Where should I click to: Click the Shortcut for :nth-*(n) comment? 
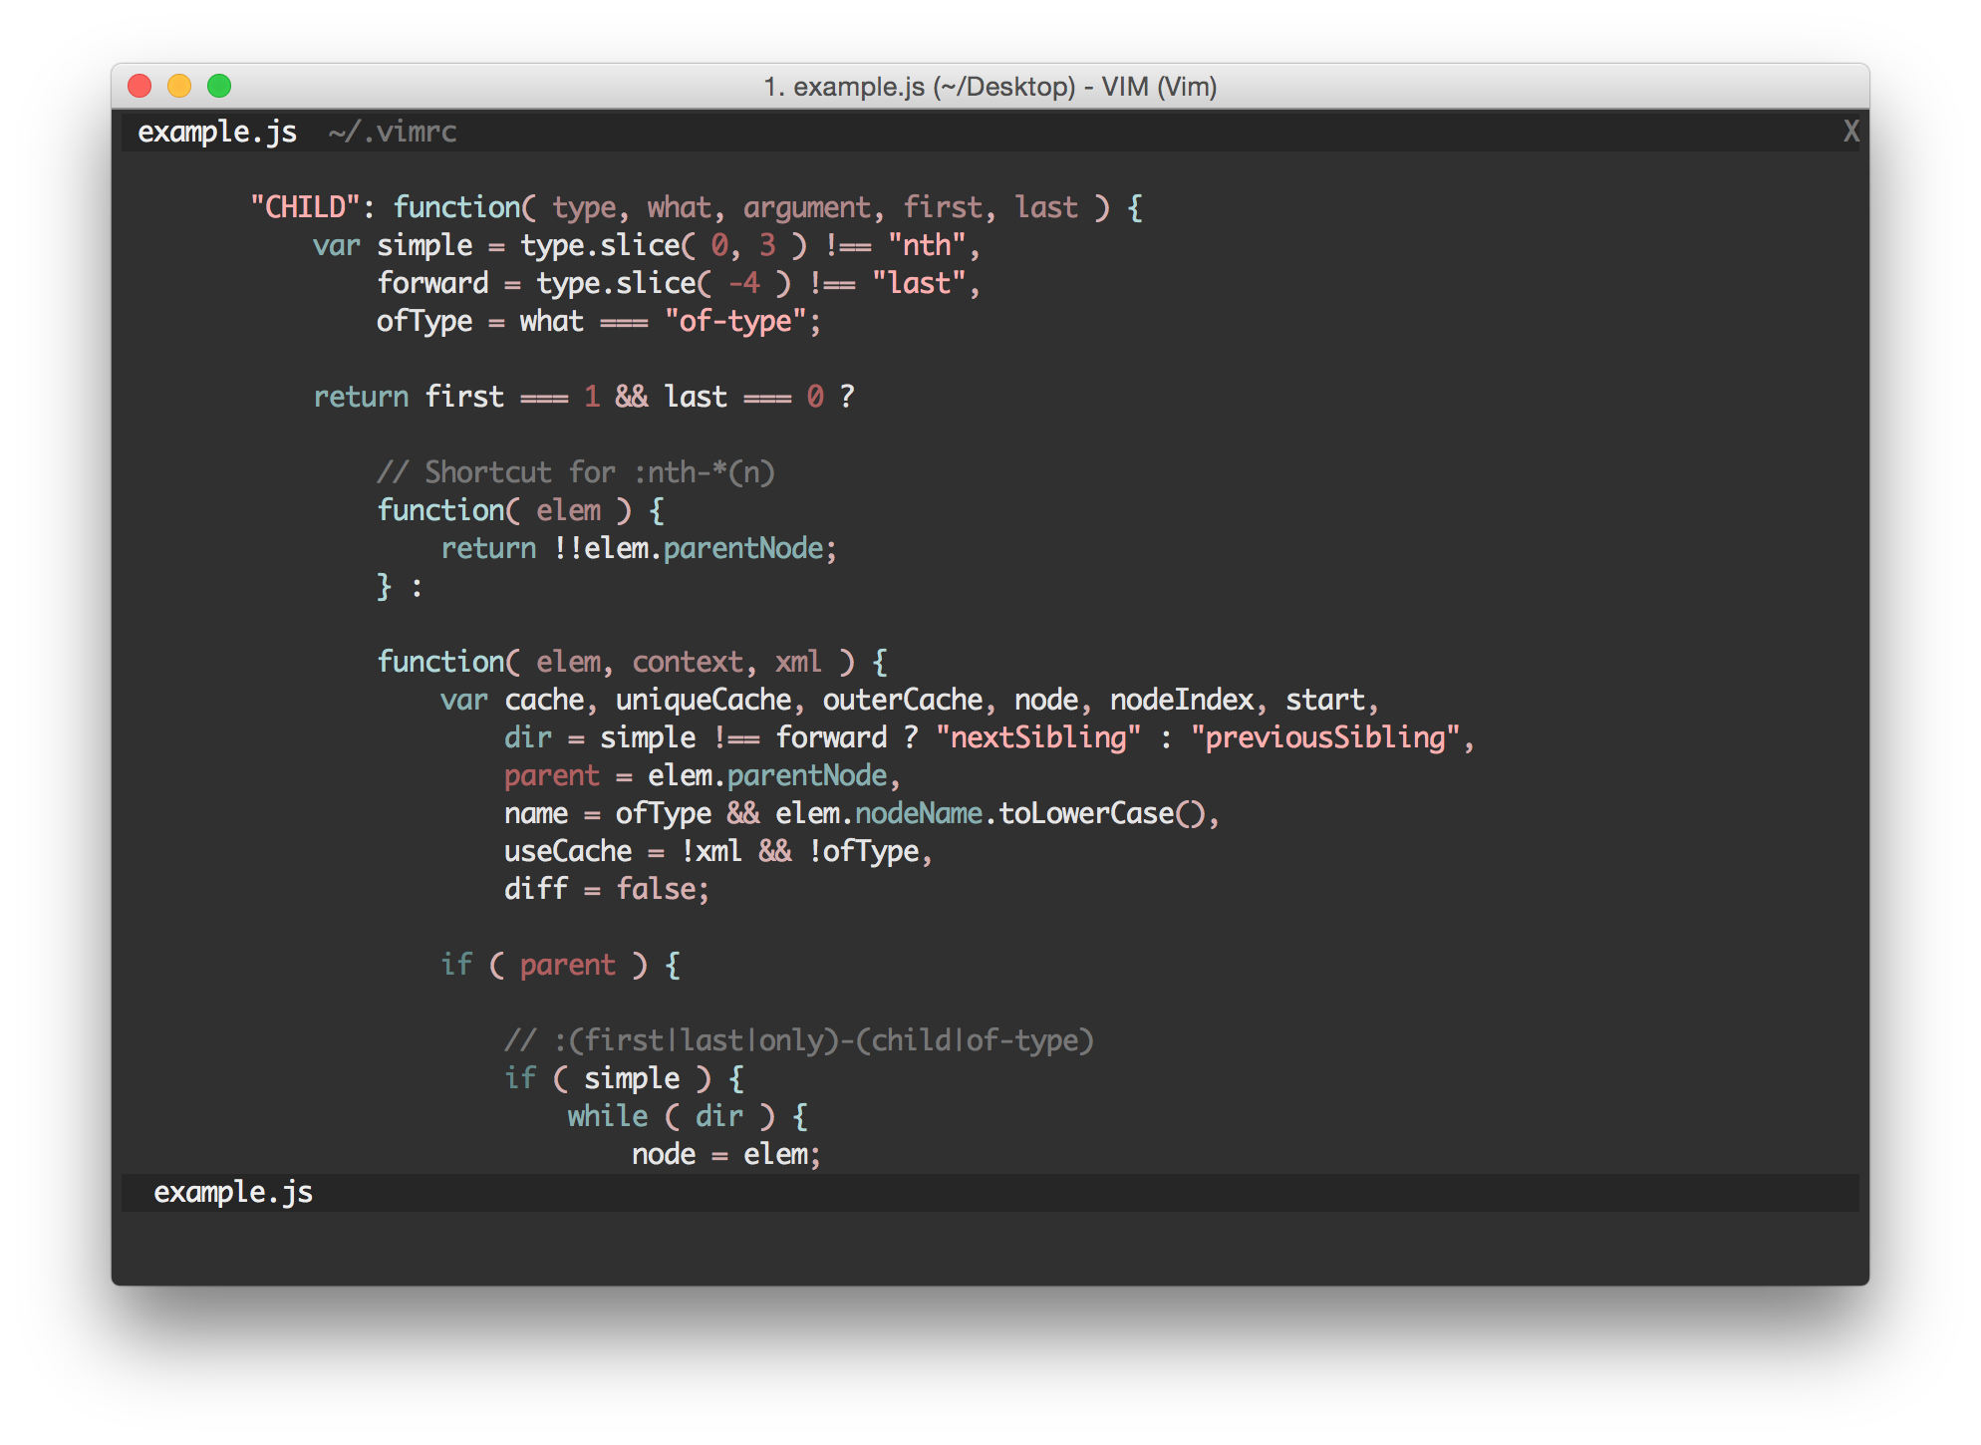[x=575, y=472]
